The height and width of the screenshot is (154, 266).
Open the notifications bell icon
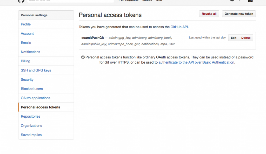pos(232,1)
